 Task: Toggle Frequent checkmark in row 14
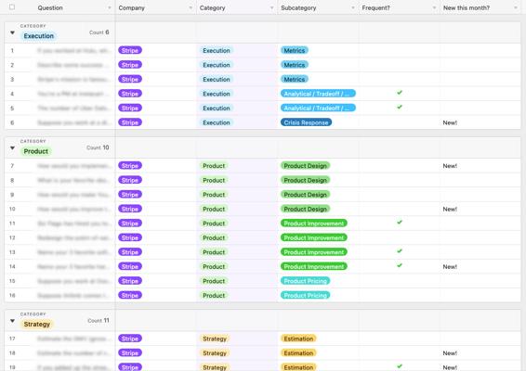[x=400, y=265]
